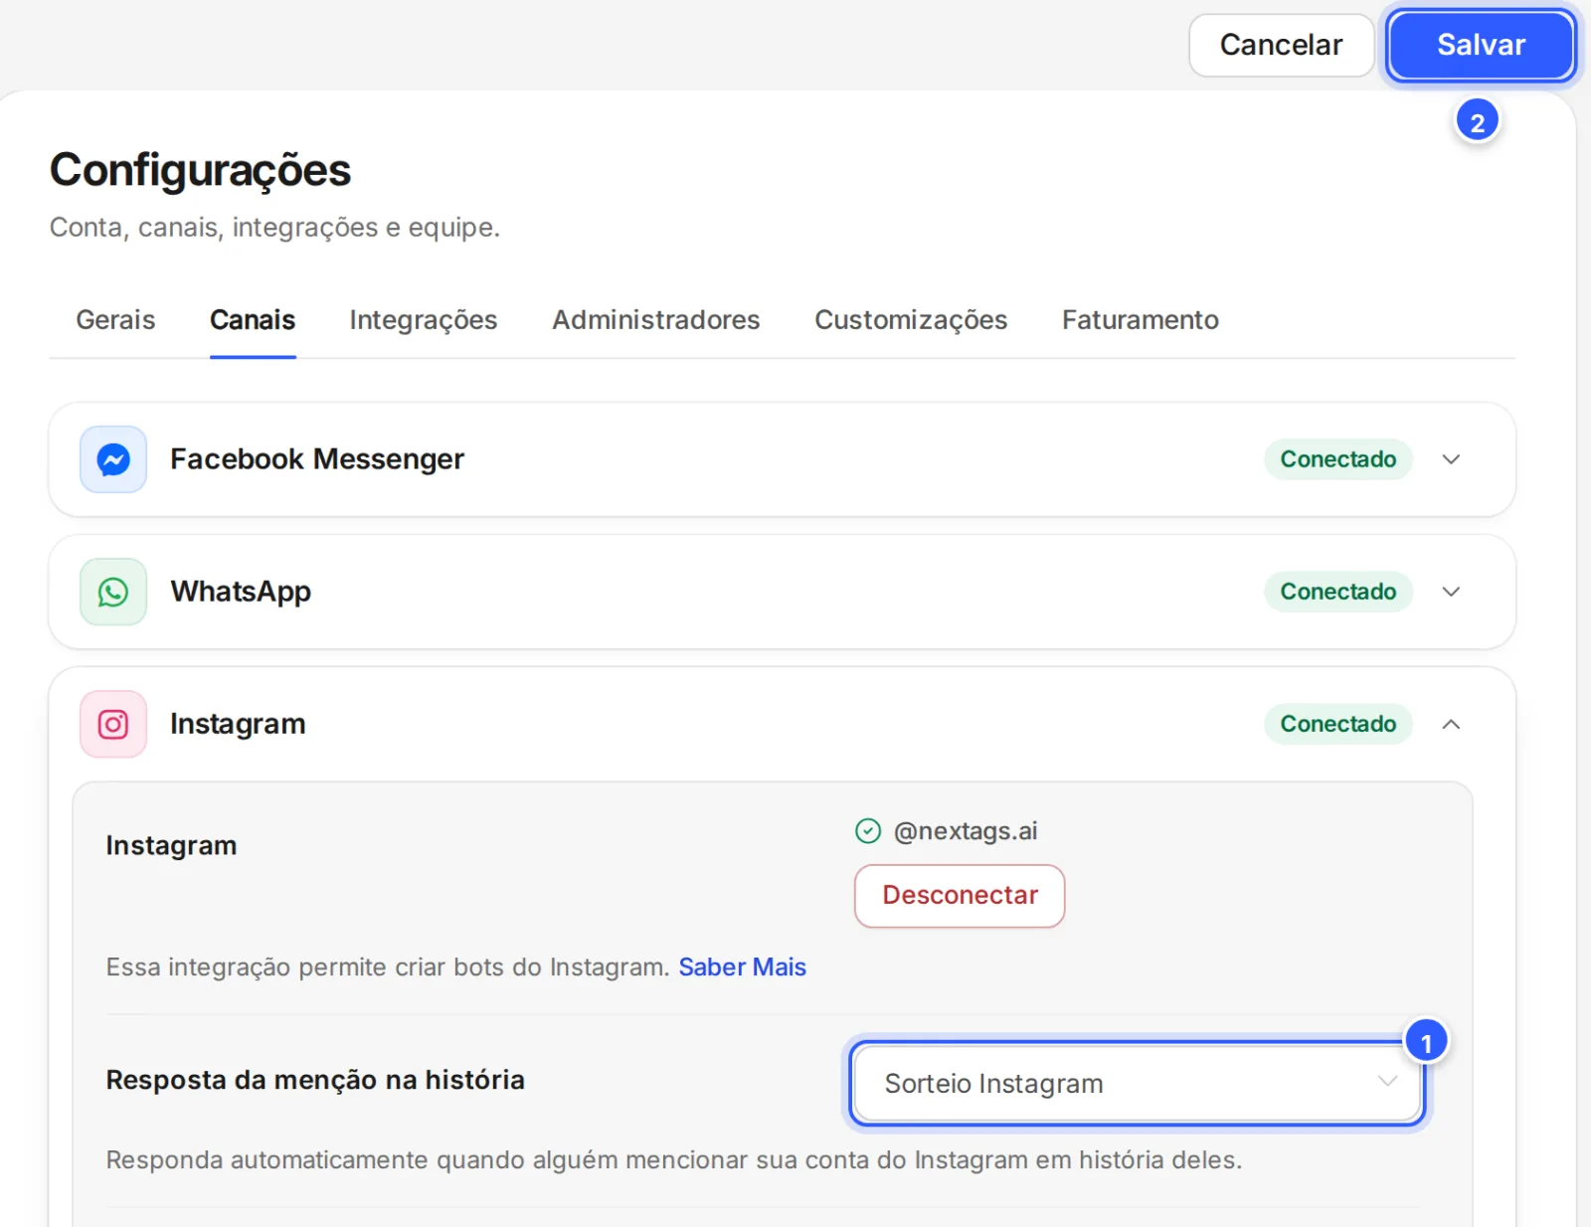Expand the Facebook Messenger channel chevron
This screenshot has height=1227, width=1591.
tap(1451, 459)
